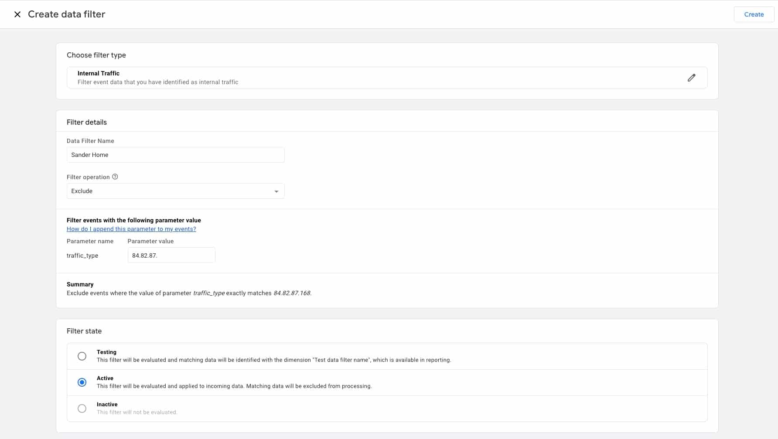The height and width of the screenshot is (439, 778).
Task: Open 'How do I append this parameter to my events?' link
Action: tap(131, 229)
